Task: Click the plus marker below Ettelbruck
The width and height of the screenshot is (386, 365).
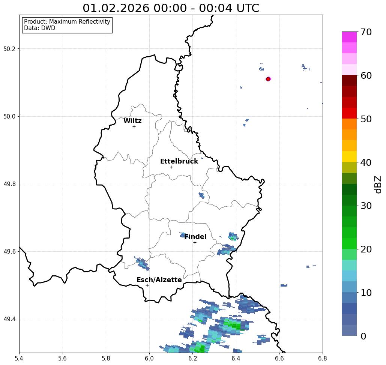Action: coord(171,167)
